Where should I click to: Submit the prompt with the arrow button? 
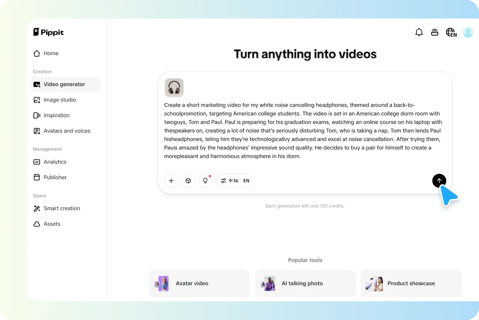439,181
